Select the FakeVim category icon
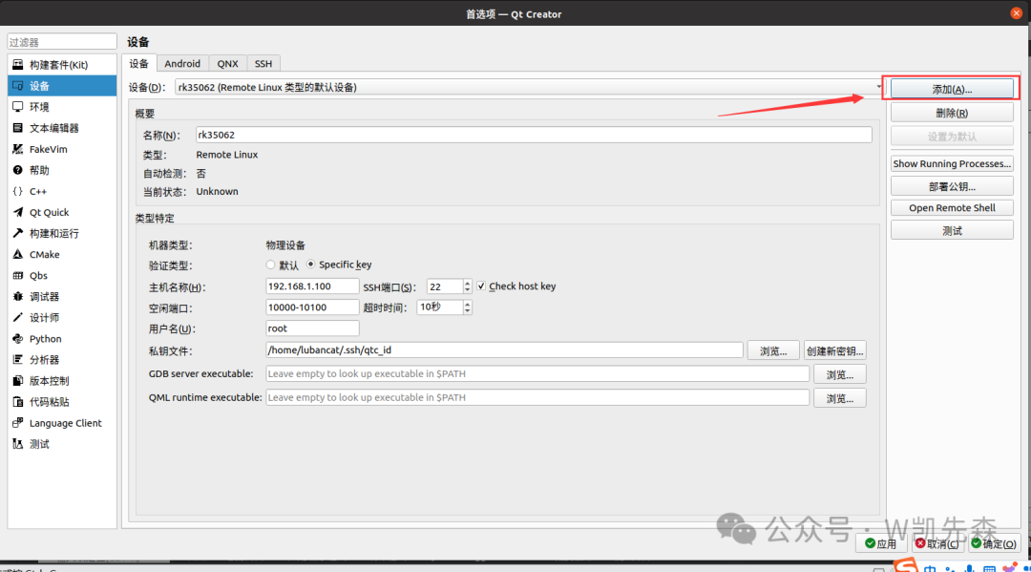The image size is (1031, 572). click(18, 149)
